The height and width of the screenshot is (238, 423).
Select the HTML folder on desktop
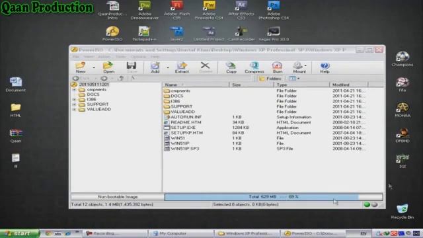click(x=16, y=110)
